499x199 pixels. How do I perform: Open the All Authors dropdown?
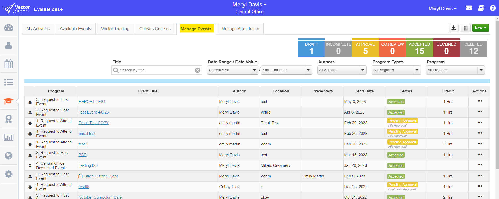pyautogui.click(x=342, y=70)
